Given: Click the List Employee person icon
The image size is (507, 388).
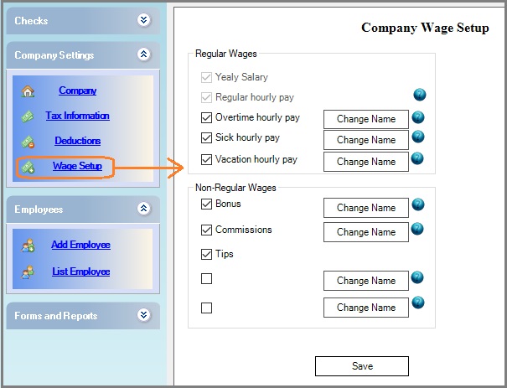Looking at the screenshot, I should click(x=28, y=272).
